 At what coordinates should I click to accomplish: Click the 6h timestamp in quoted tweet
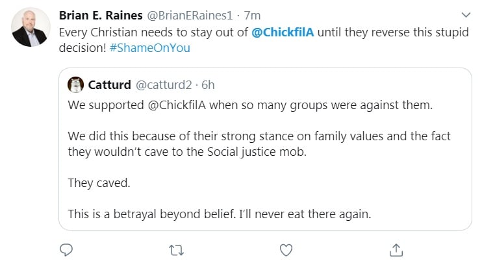(208, 85)
